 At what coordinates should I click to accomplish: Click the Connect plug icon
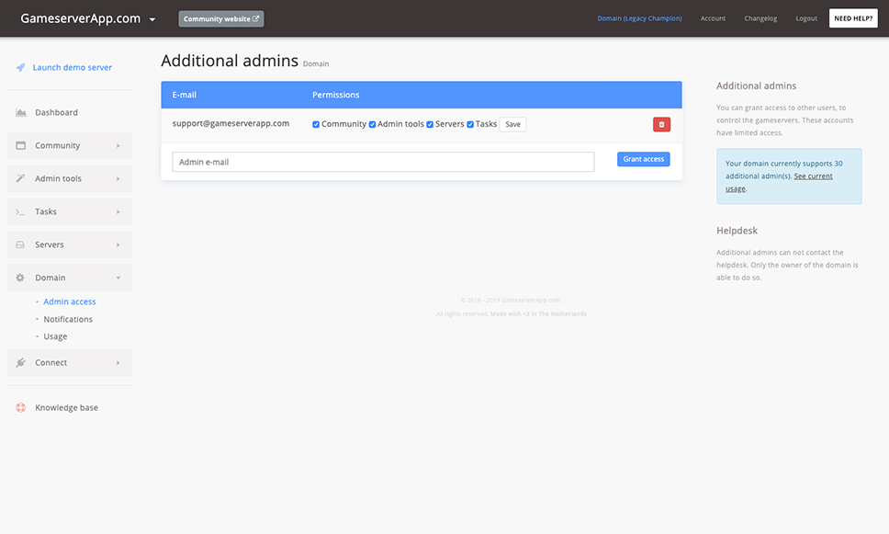tap(20, 363)
